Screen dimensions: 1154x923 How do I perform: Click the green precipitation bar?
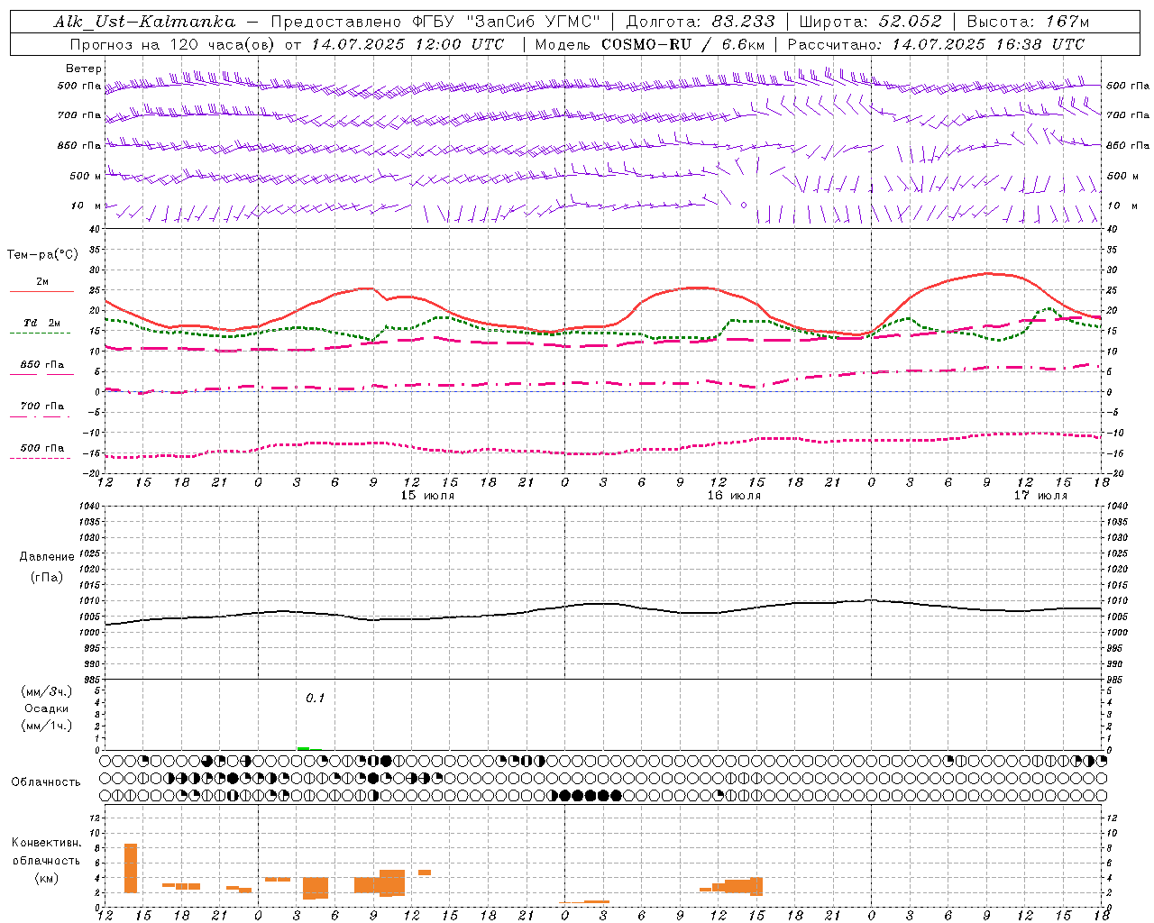304,748
